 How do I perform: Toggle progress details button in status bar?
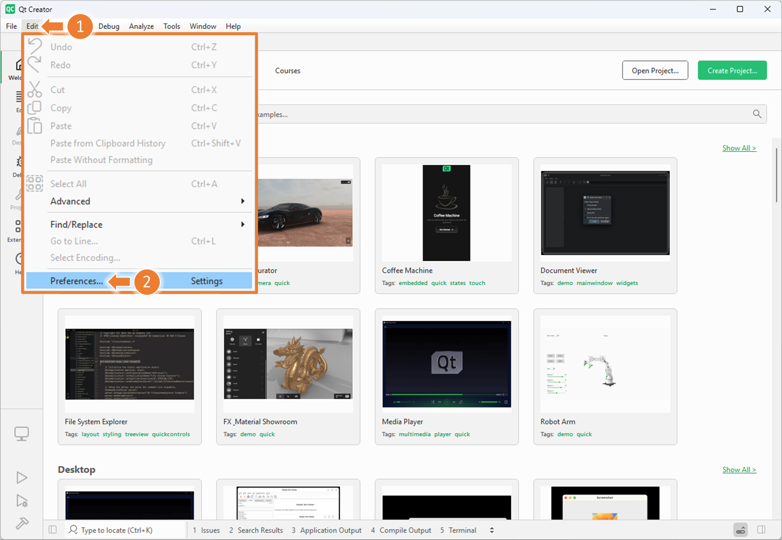pyautogui.click(x=741, y=530)
